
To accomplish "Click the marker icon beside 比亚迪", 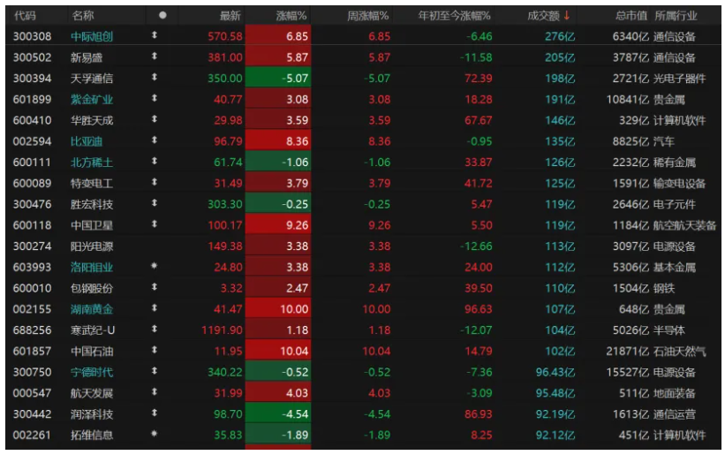I will 155,141.
